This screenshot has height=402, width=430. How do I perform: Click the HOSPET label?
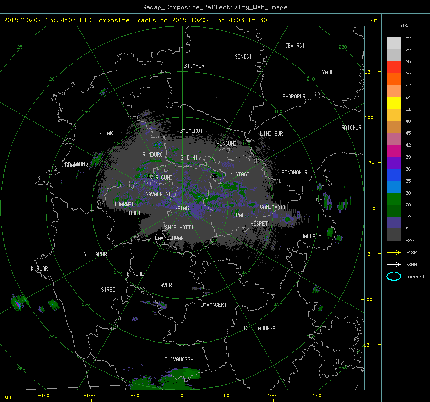tap(259, 224)
